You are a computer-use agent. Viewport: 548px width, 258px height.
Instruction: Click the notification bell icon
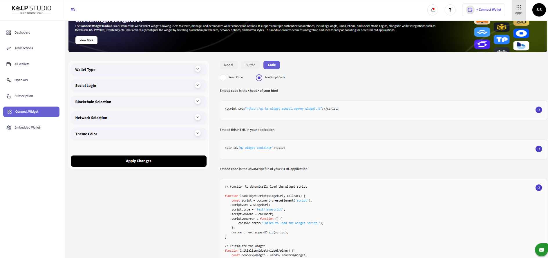pos(433,10)
